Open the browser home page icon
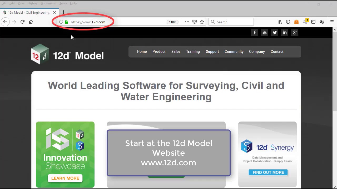 click(31, 22)
